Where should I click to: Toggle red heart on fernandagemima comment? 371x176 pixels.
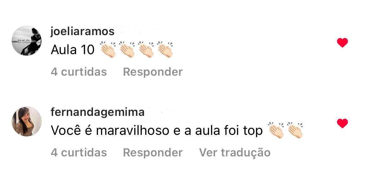[x=342, y=123]
